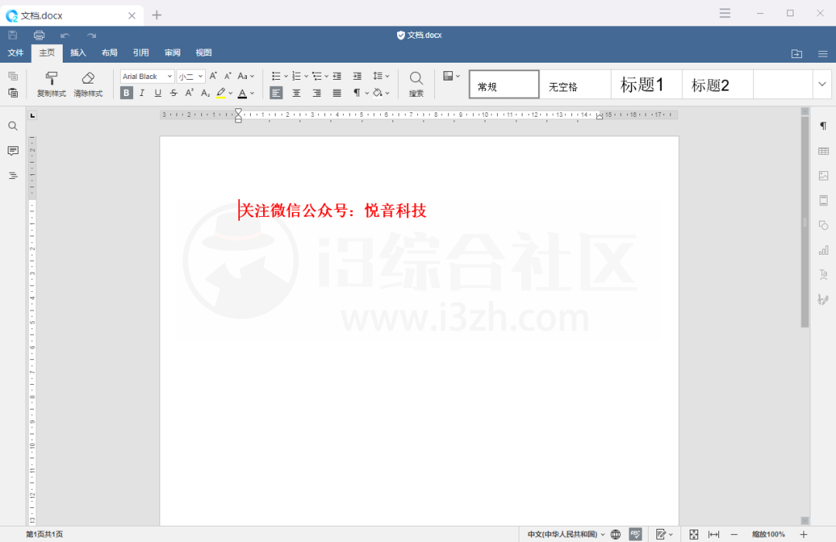
Task: Open chart settings in right sidebar
Action: (823, 250)
